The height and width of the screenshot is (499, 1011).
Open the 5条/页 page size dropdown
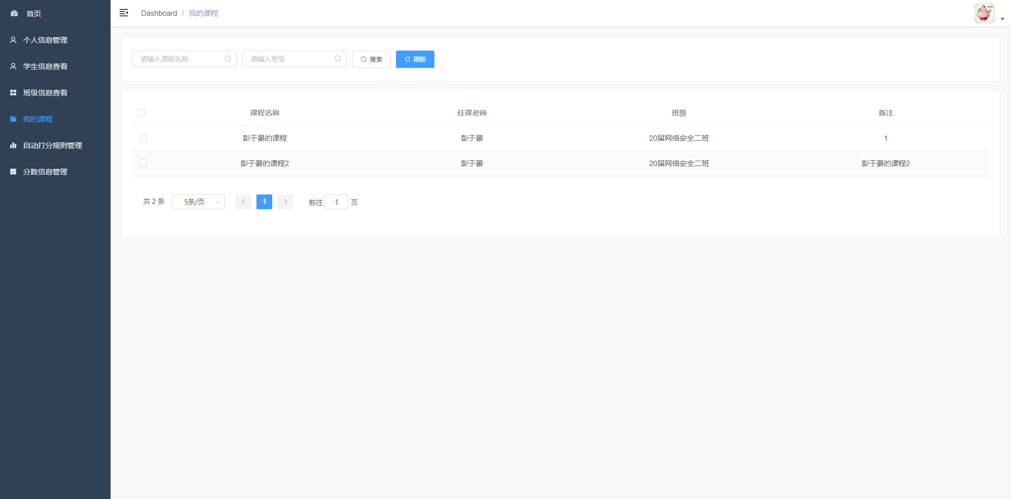point(199,202)
